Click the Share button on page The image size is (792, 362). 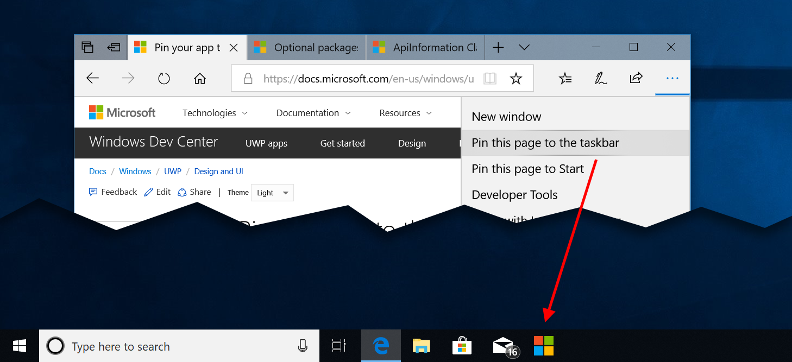[194, 192]
